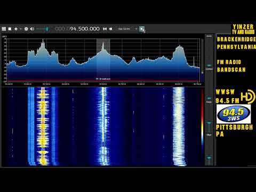Toggle the snap to grid button
Screen dimensions: 256x192
[x=142, y=29]
